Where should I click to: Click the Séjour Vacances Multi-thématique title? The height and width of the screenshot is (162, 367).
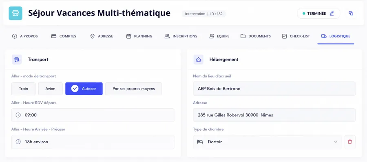pos(99,13)
